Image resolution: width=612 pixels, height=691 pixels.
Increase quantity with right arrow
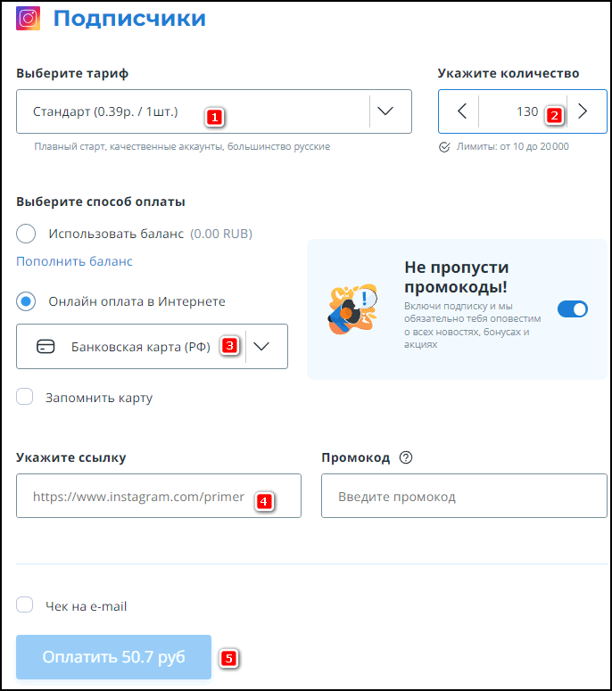click(583, 111)
